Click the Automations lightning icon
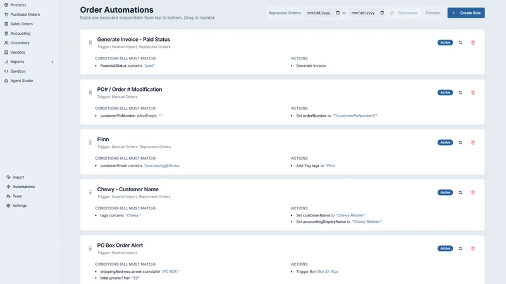 8,187
